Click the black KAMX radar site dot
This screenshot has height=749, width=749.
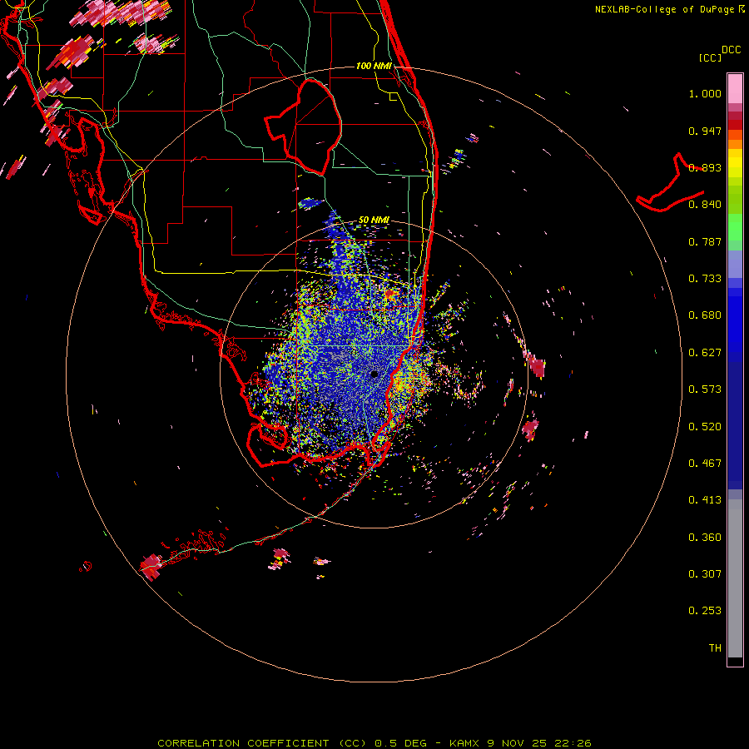point(374,374)
